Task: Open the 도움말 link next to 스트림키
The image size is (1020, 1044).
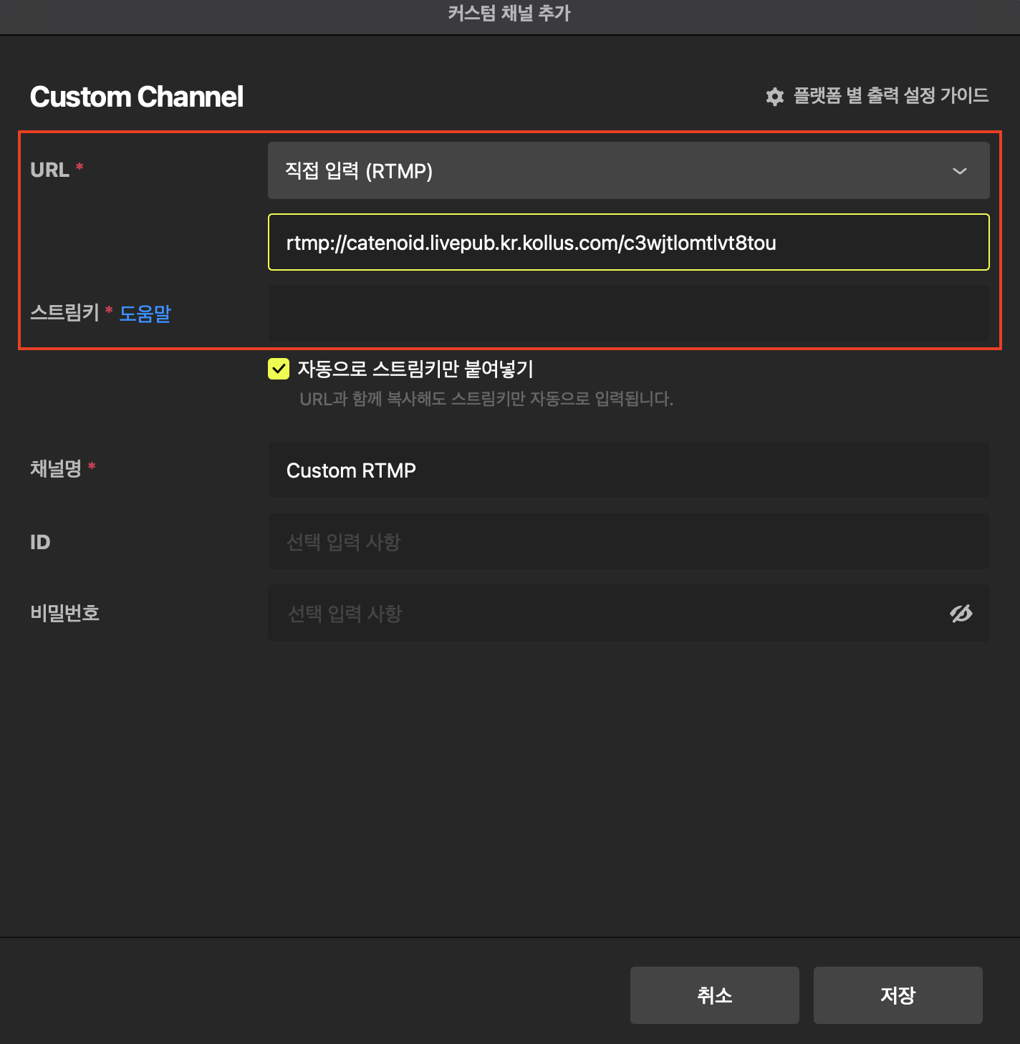Action: (x=145, y=314)
